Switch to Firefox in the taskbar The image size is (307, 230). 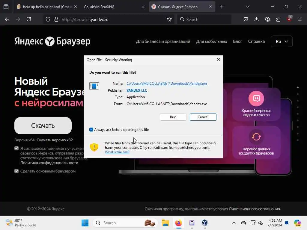pyautogui.click(x=178, y=223)
